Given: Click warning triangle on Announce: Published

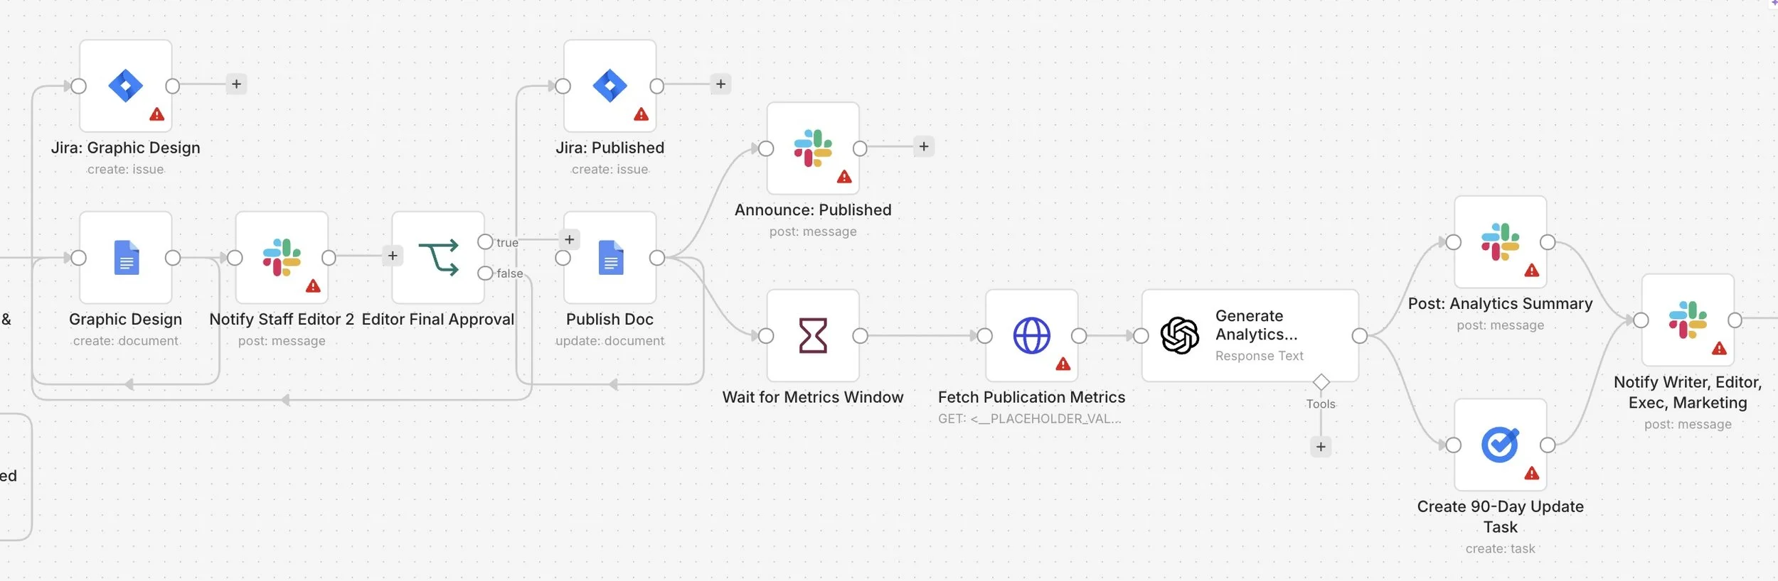Looking at the screenshot, I should pyautogui.click(x=844, y=177).
